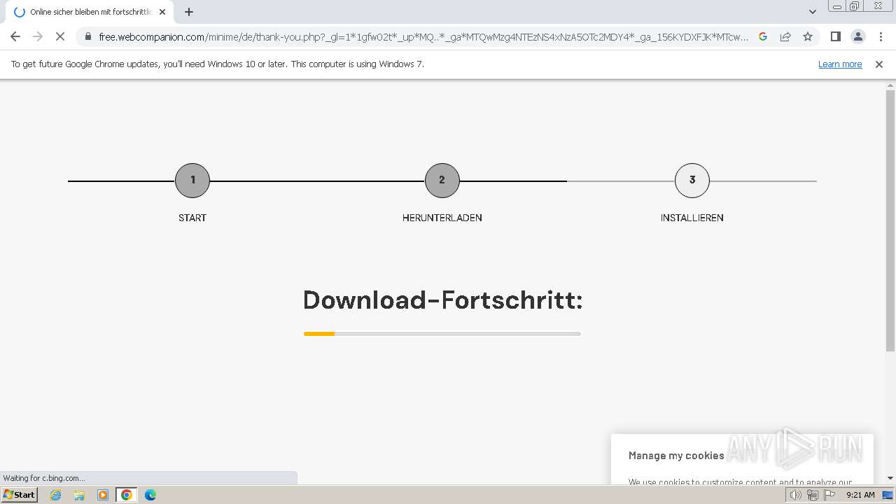896x504 pixels.
Task: Open the Chrome profile menu
Action: tap(857, 36)
